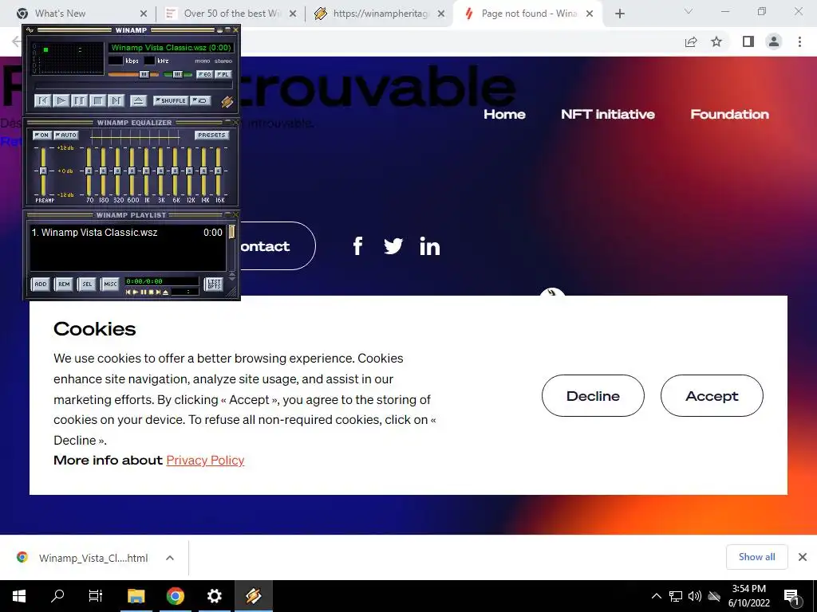
Task: Open Settings gear from taskbar
Action: (214, 596)
